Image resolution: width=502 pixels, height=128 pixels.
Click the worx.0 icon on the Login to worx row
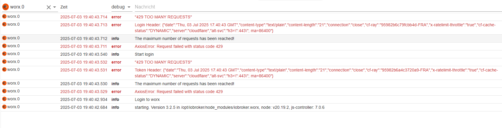4,99
